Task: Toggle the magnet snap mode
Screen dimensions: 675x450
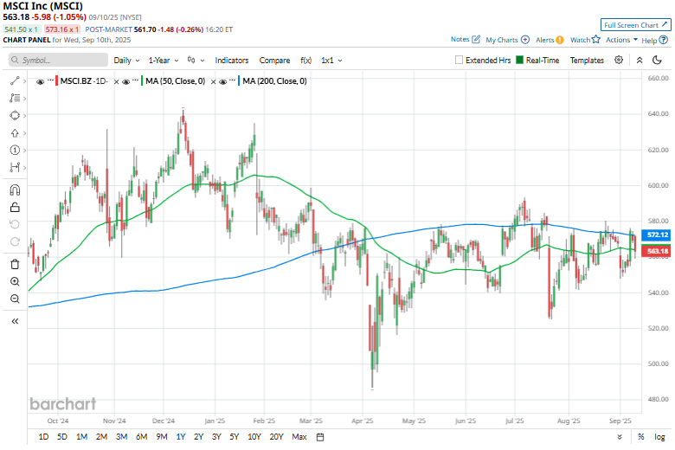Action: 15,190
